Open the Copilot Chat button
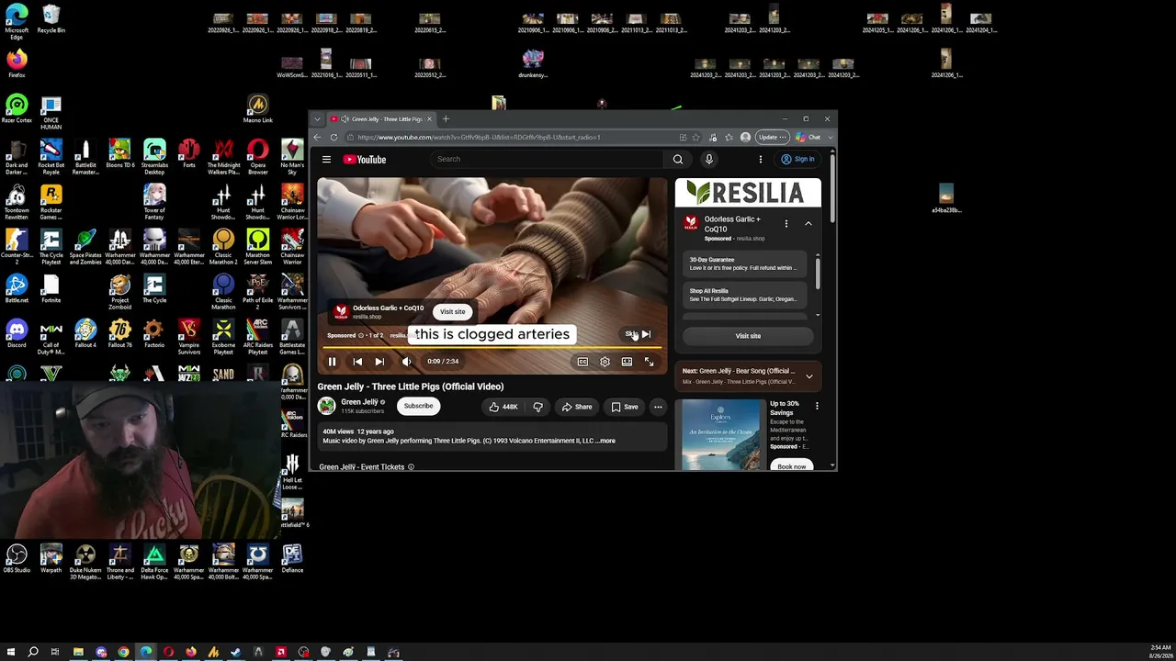This screenshot has height=661, width=1176. (x=809, y=138)
